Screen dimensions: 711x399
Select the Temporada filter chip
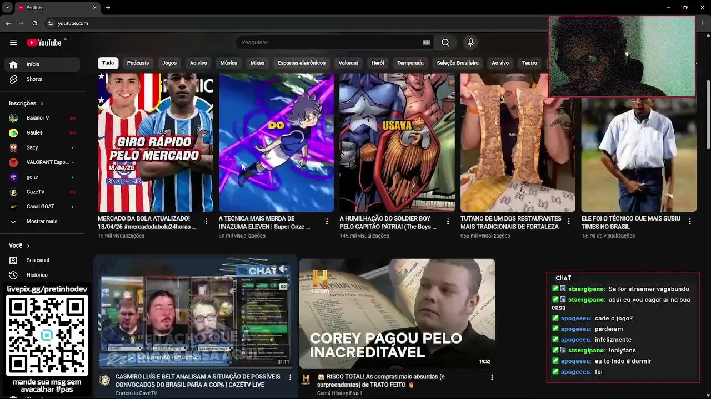[x=410, y=63]
